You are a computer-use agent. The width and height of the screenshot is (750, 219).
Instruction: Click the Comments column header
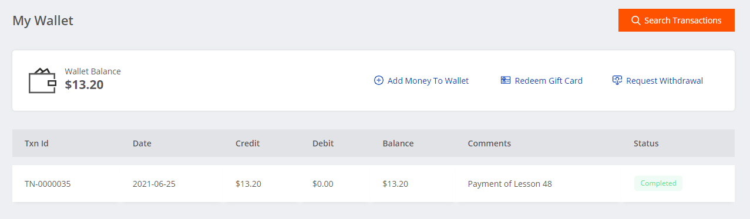pyautogui.click(x=489, y=143)
